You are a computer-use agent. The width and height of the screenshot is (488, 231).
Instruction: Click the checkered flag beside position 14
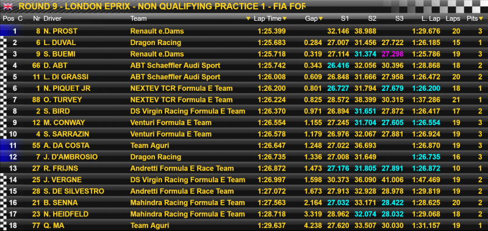4,180
